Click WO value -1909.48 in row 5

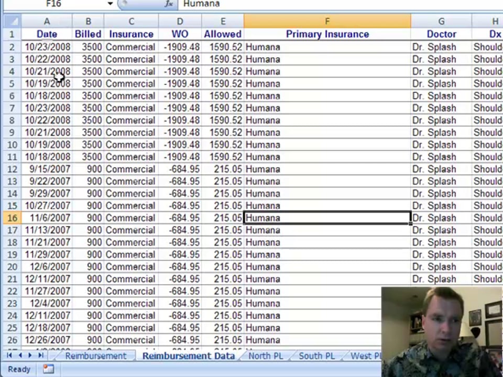coord(180,84)
